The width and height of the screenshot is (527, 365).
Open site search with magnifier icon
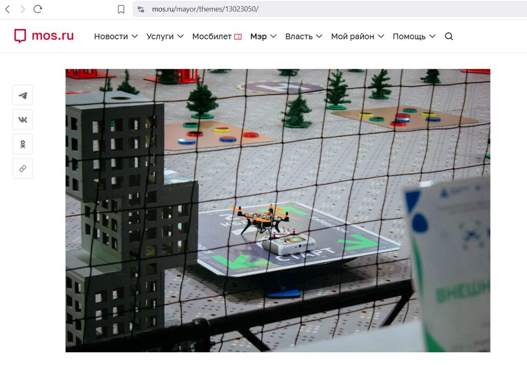[448, 37]
